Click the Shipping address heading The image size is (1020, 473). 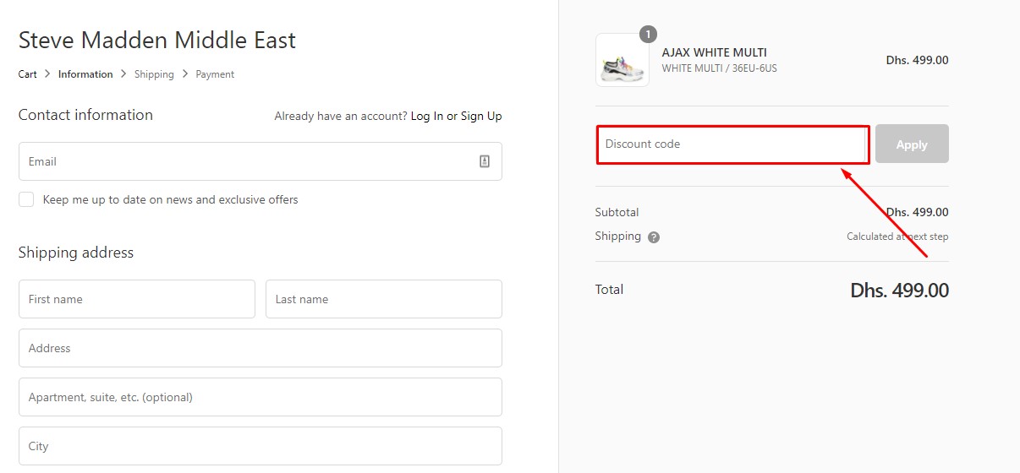(x=76, y=253)
